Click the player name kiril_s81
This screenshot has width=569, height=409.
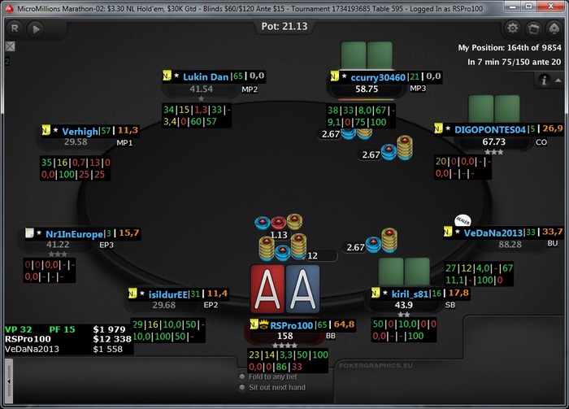[410, 294]
